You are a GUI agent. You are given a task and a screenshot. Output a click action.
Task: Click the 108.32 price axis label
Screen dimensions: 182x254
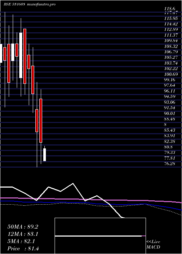171,46
